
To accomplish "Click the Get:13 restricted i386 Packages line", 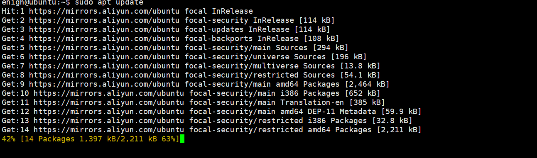I will pyautogui.click(x=207, y=120).
